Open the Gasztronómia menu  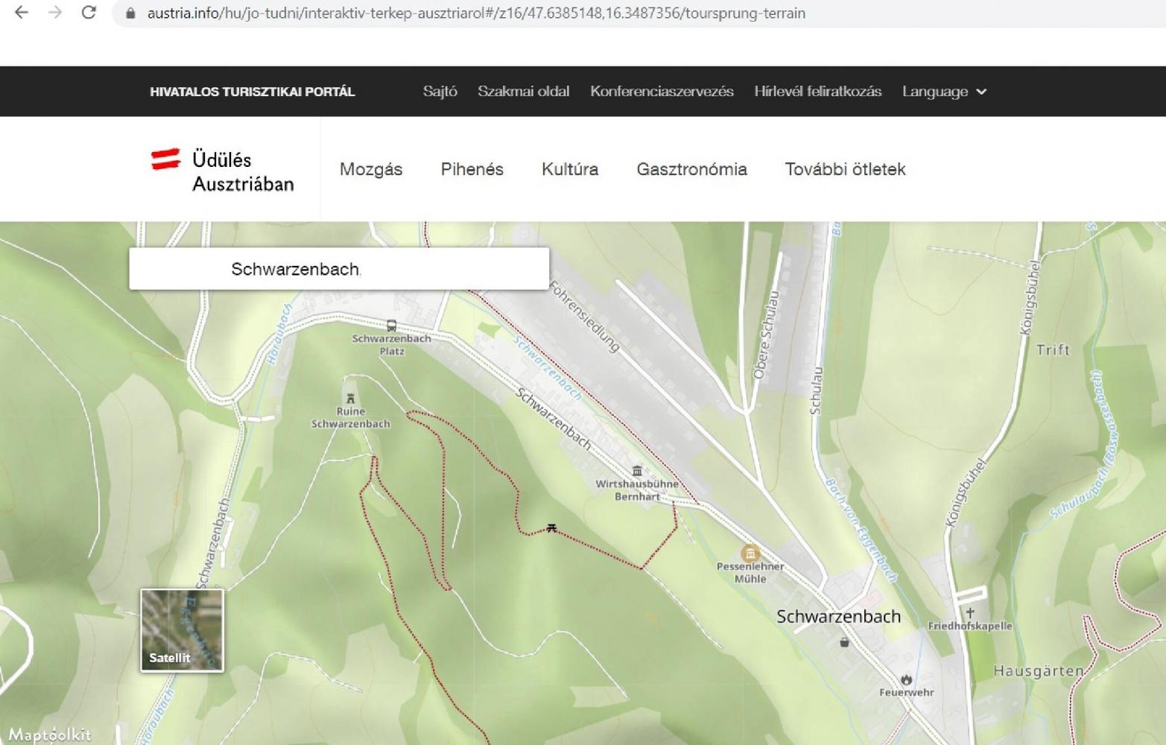[691, 169]
